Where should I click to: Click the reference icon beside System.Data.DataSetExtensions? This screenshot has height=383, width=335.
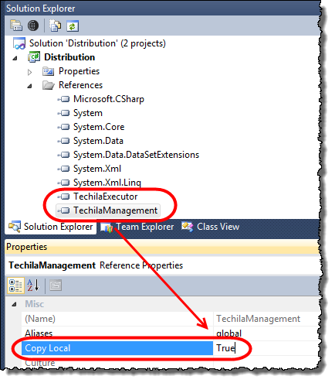[x=63, y=155]
